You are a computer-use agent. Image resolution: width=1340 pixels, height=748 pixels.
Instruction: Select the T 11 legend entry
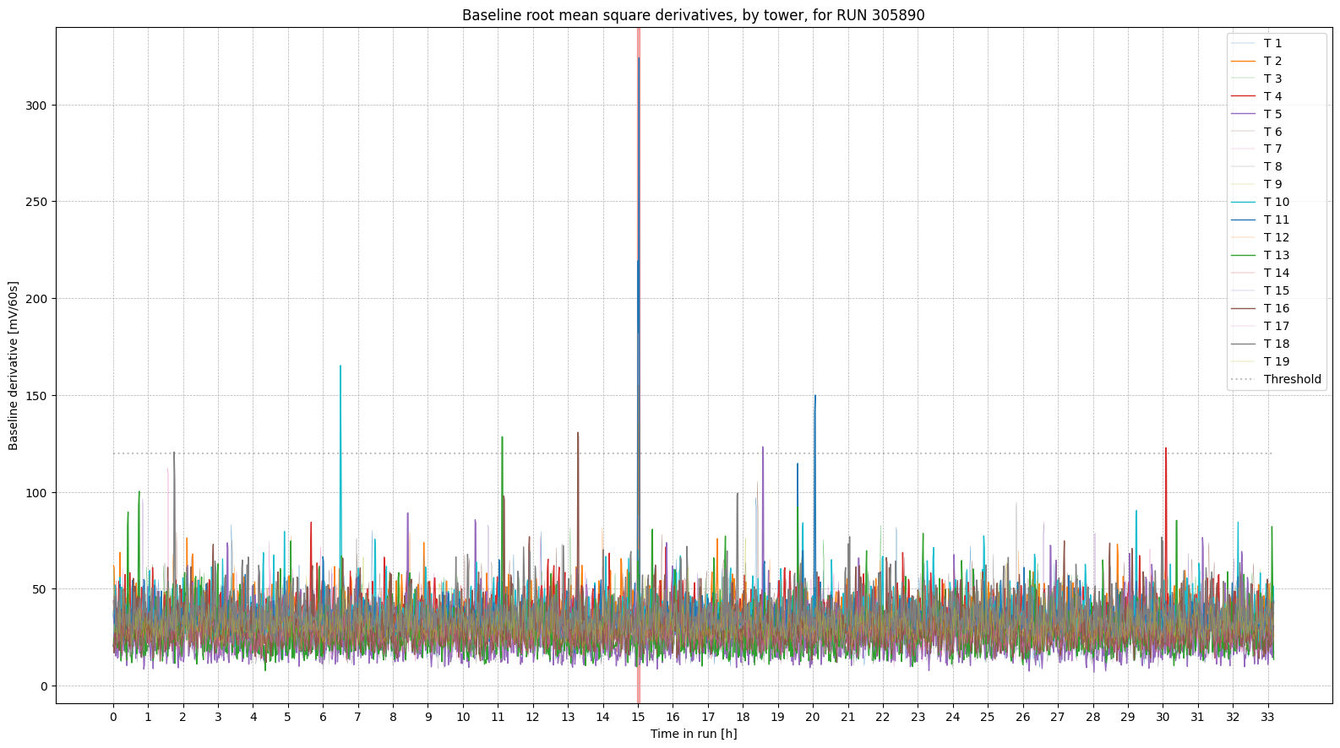click(1276, 220)
